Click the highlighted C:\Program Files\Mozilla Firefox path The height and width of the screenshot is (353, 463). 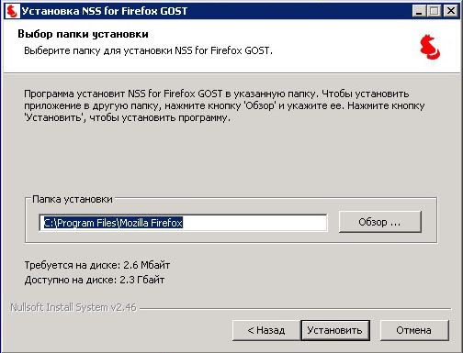point(113,223)
